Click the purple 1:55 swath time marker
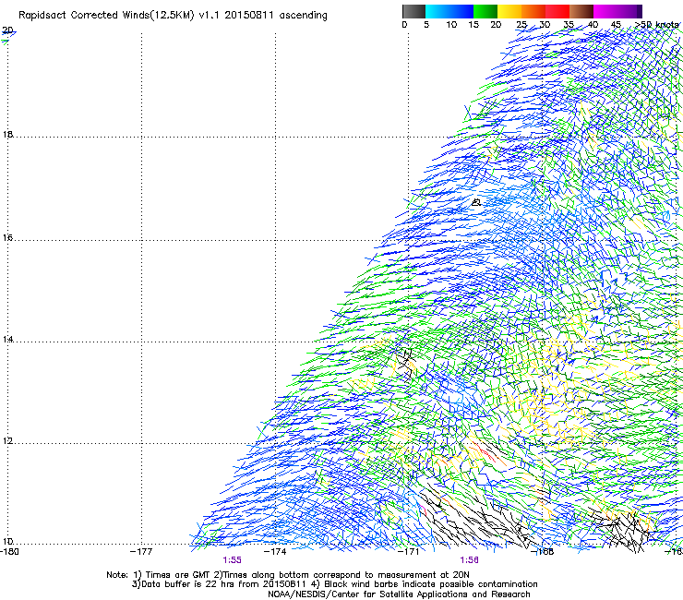The image size is (683, 600). [232, 560]
